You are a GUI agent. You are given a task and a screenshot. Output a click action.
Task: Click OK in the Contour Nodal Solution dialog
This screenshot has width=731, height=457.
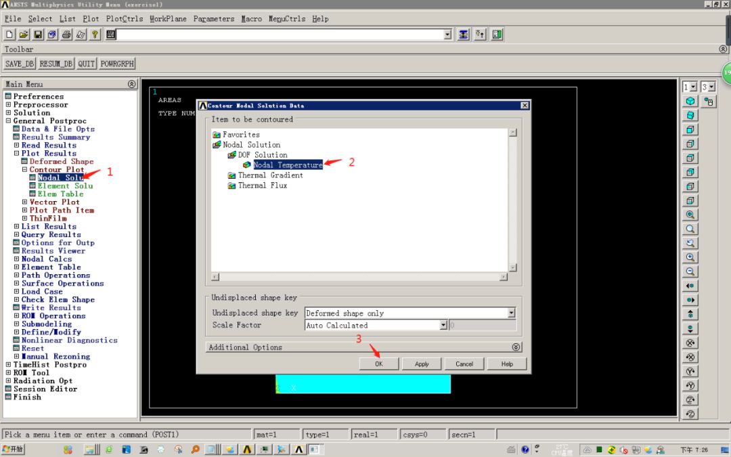[378, 364]
